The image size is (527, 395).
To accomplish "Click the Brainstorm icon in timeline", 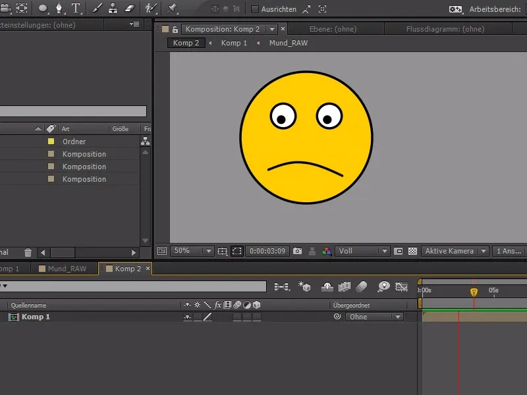I will [x=384, y=286].
